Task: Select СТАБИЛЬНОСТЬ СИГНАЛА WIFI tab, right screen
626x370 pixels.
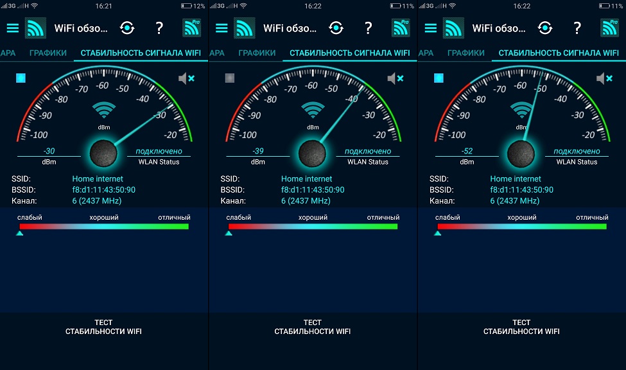Action: 559,53
